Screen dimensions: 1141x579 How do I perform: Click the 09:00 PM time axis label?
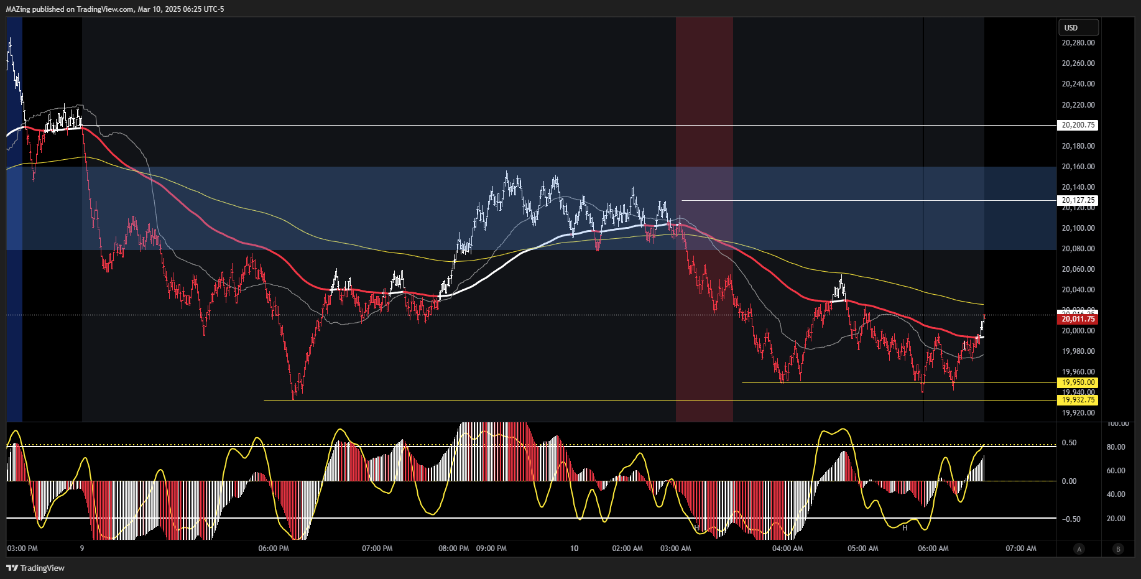[x=491, y=549]
